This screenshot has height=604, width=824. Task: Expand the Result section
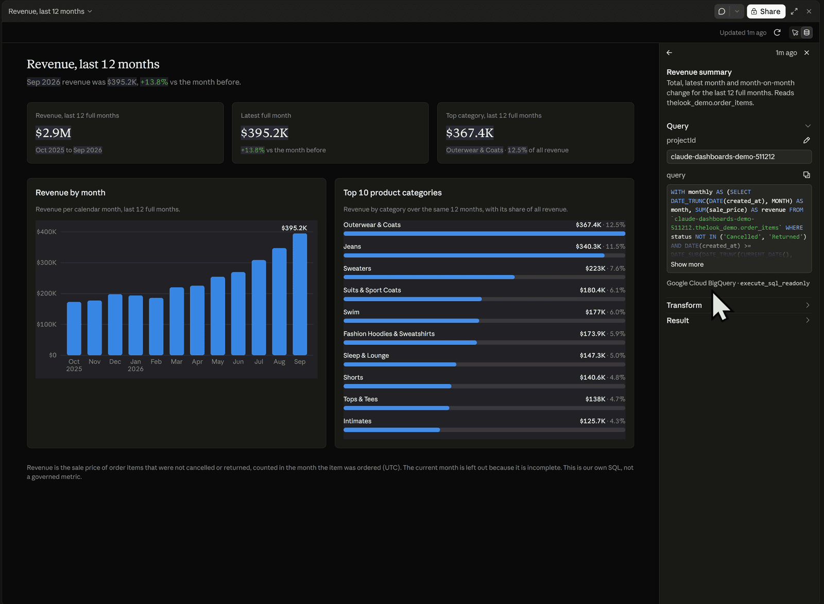click(x=739, y=320)
